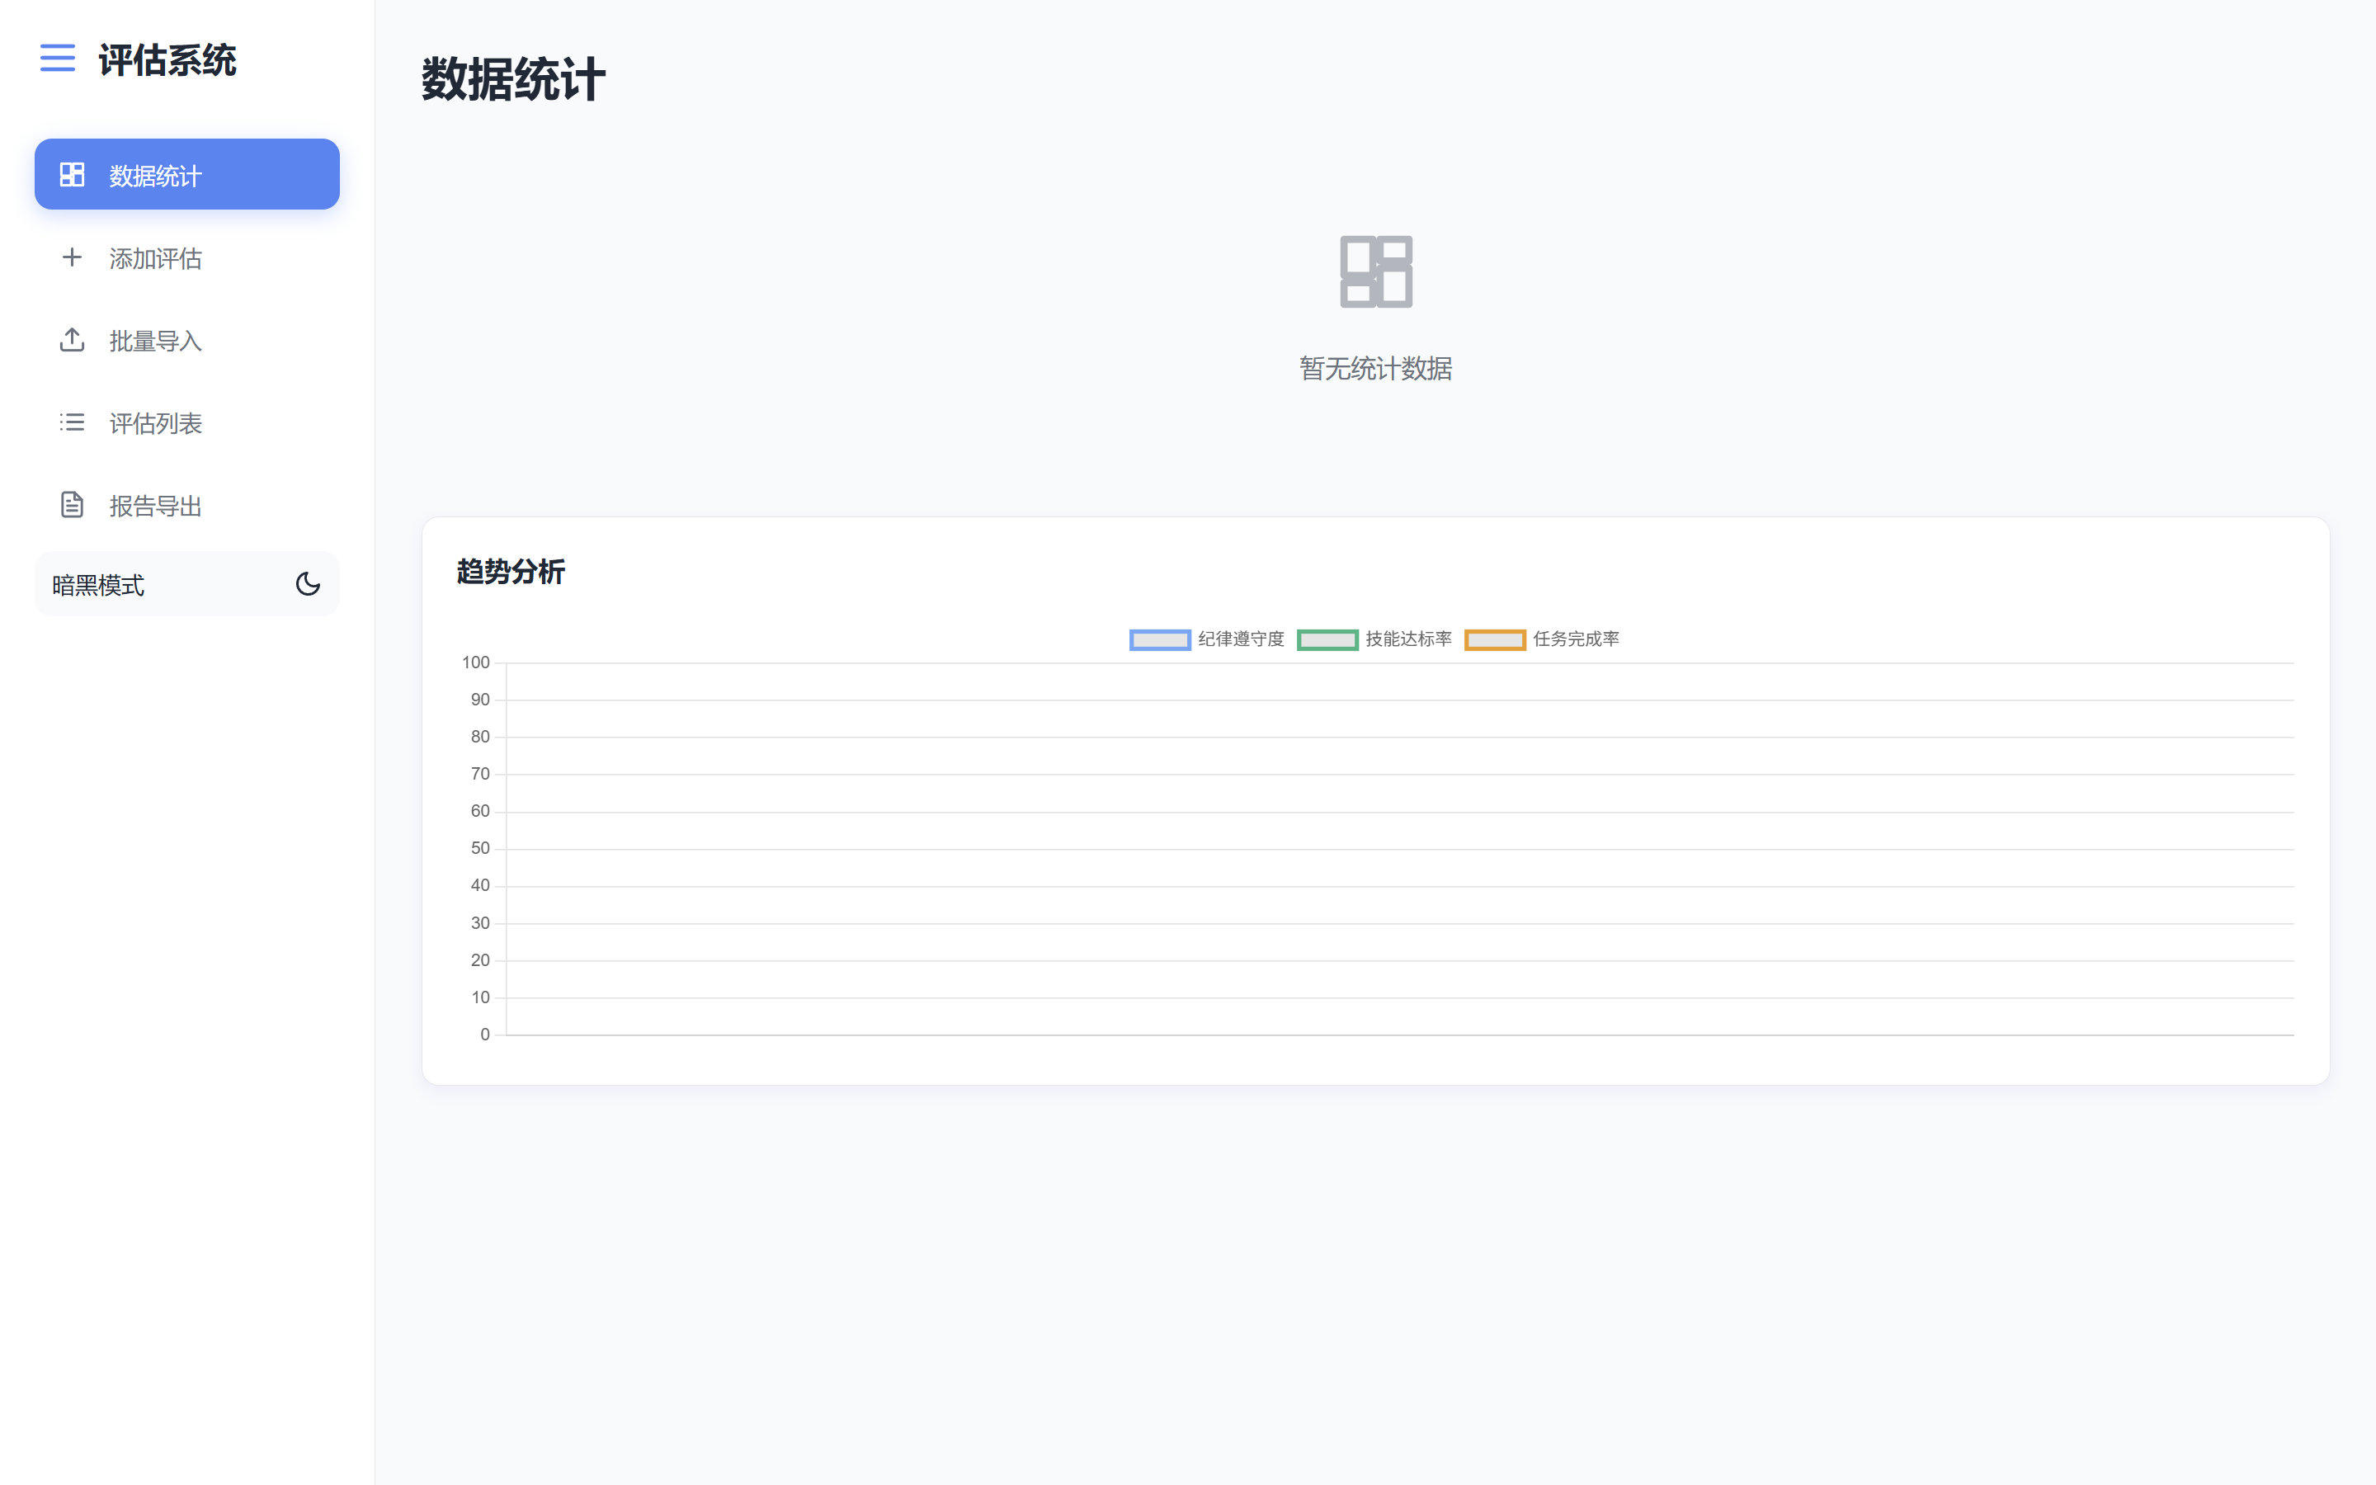Click the blue color swatch for 纪律遵守度

tap(1159, 639)
